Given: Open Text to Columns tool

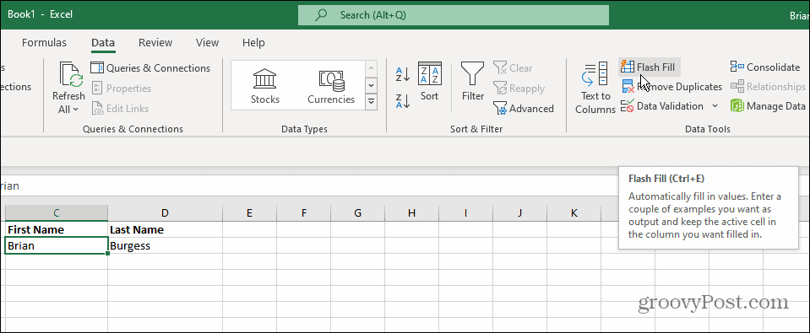Looking at the screenshot, I should pos(595,88).
